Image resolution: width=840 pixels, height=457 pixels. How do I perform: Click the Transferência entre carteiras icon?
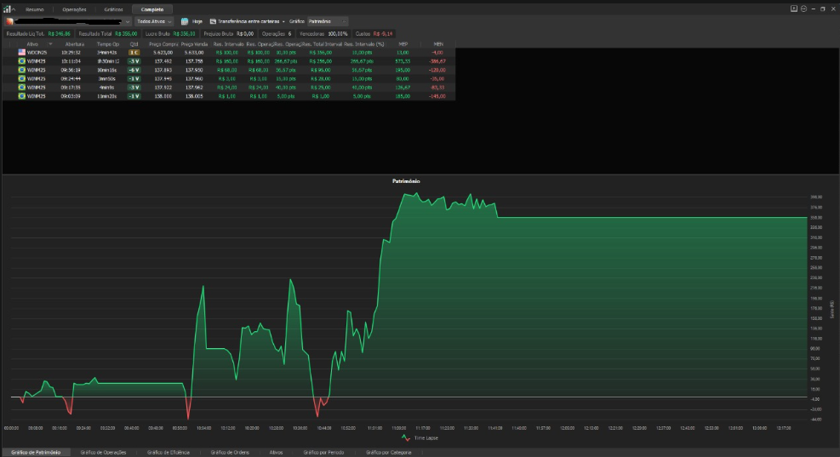tap(213, 20)
